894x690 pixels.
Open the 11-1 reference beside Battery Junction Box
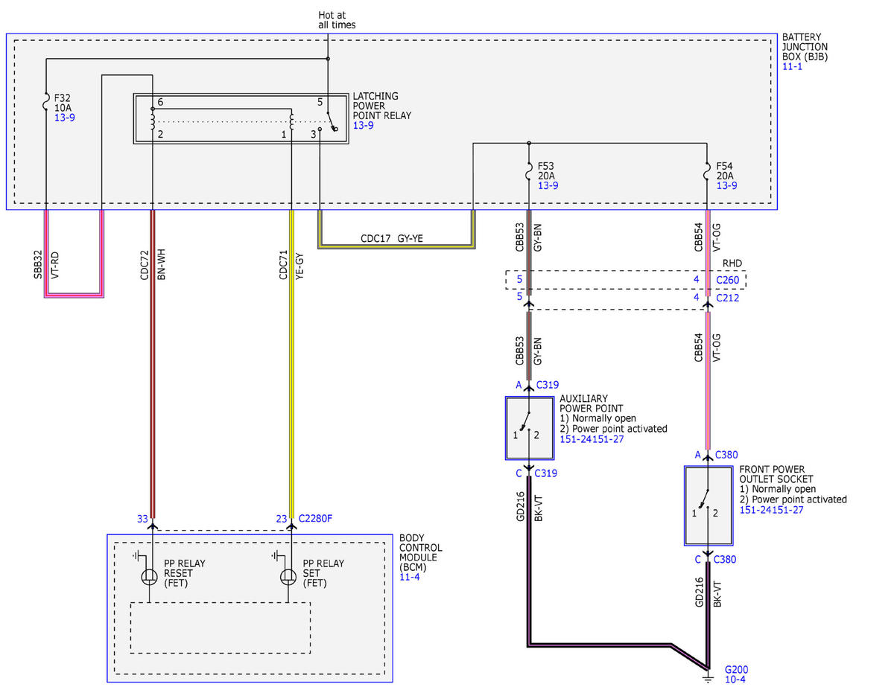[791, 66]
